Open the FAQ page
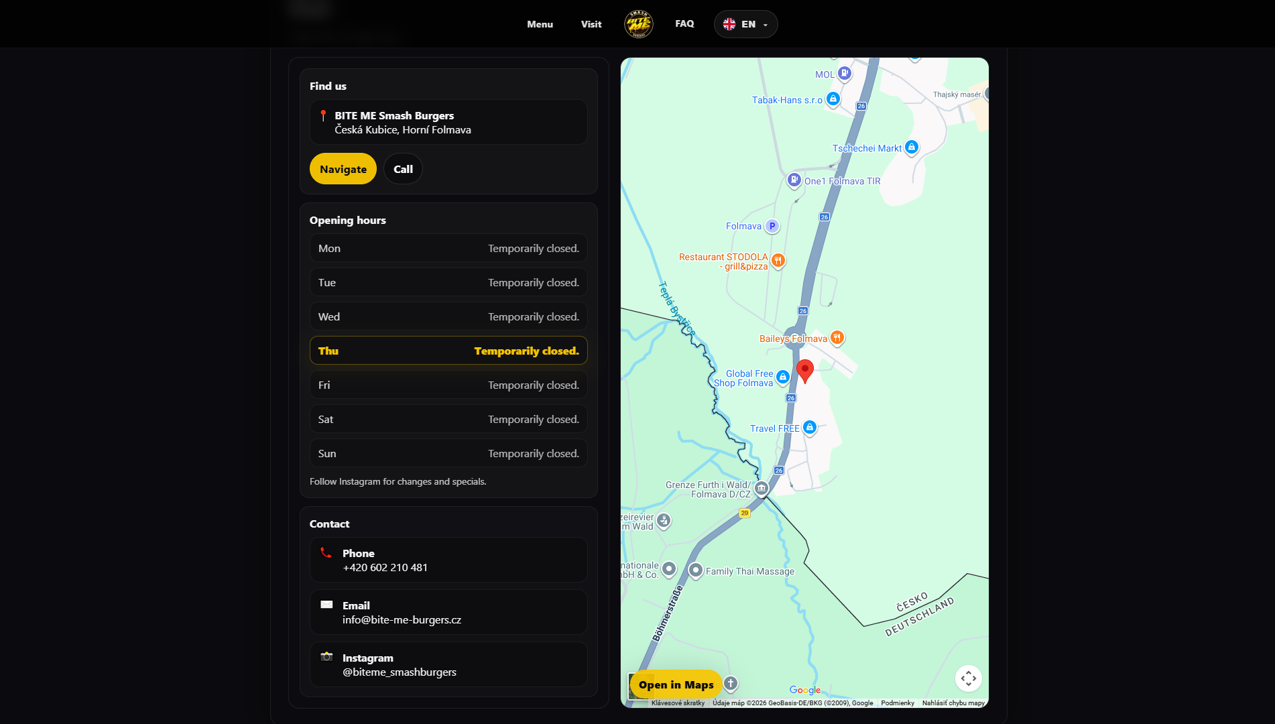The image size is (1275, 724). click(684, 23)
